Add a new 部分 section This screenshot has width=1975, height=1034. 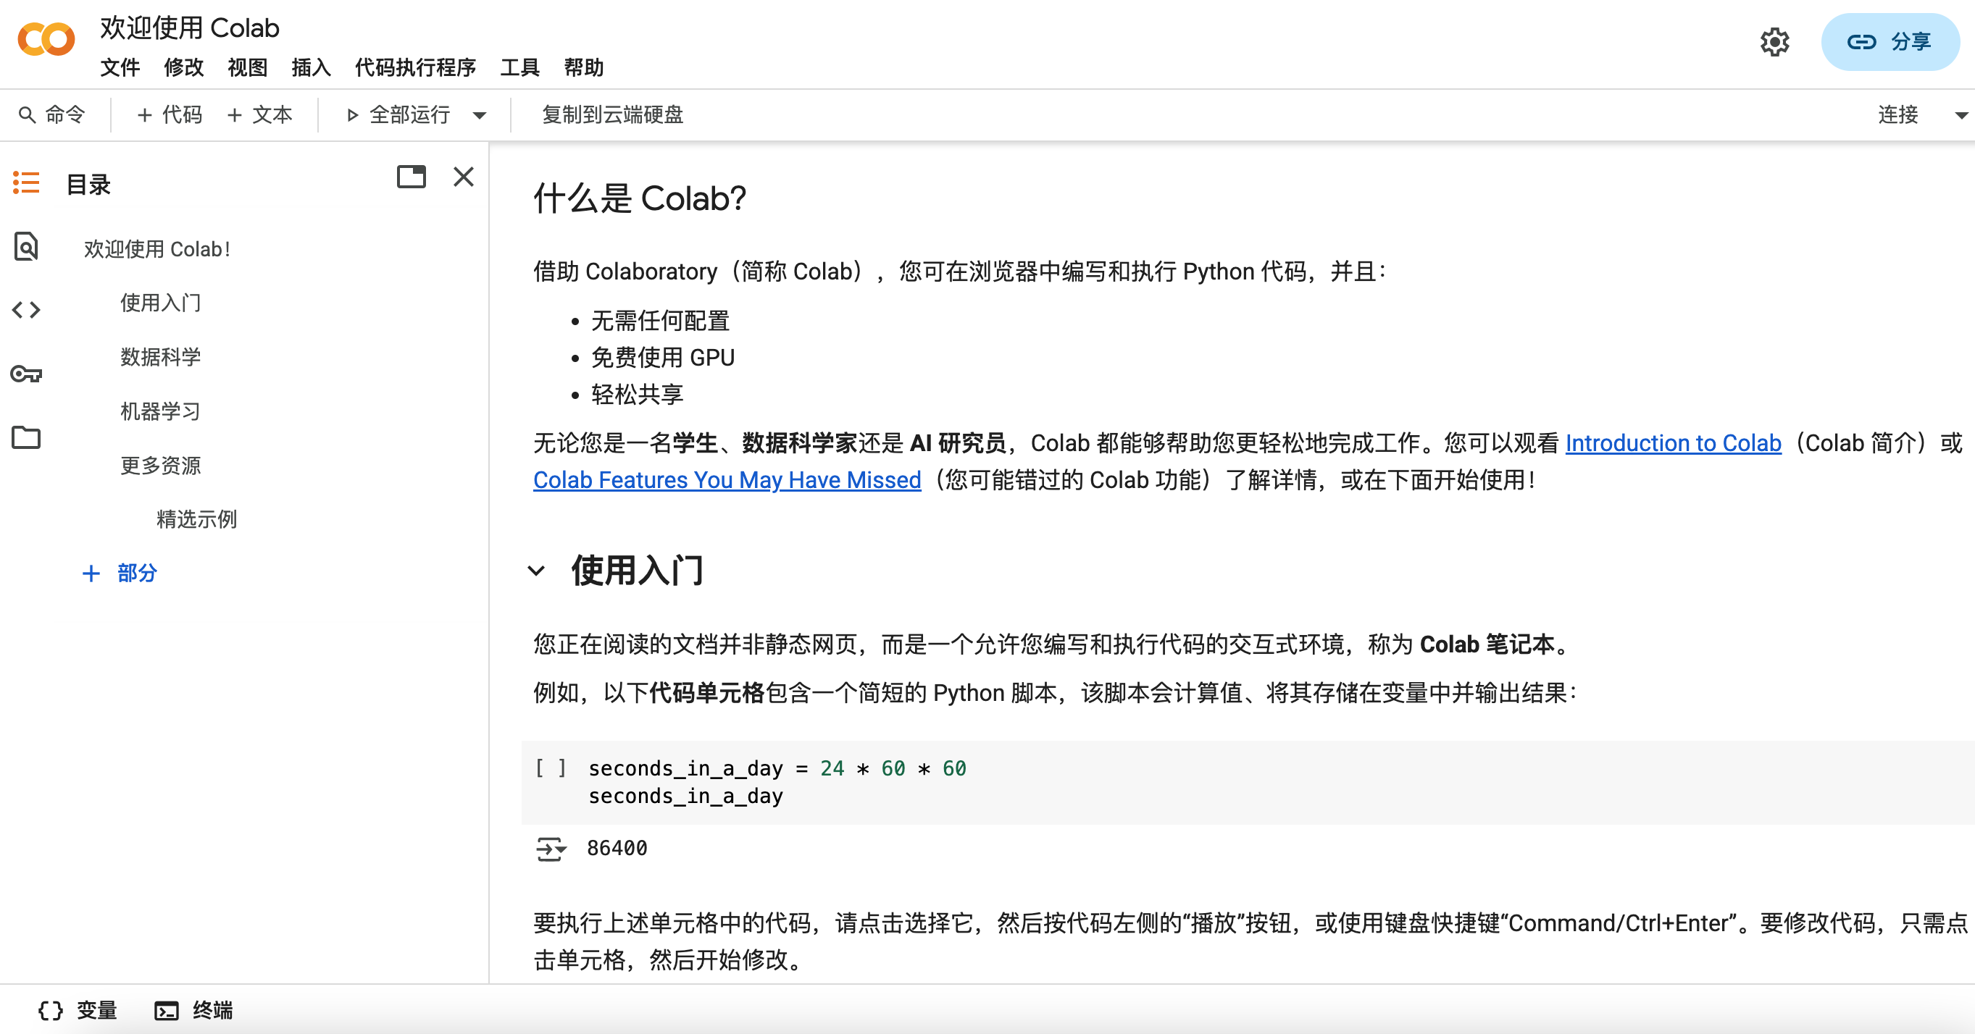[120, 573]
